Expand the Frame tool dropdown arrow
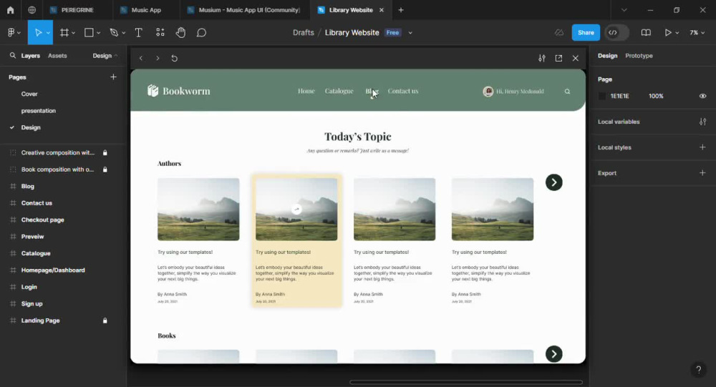 [x=73, y=33]
